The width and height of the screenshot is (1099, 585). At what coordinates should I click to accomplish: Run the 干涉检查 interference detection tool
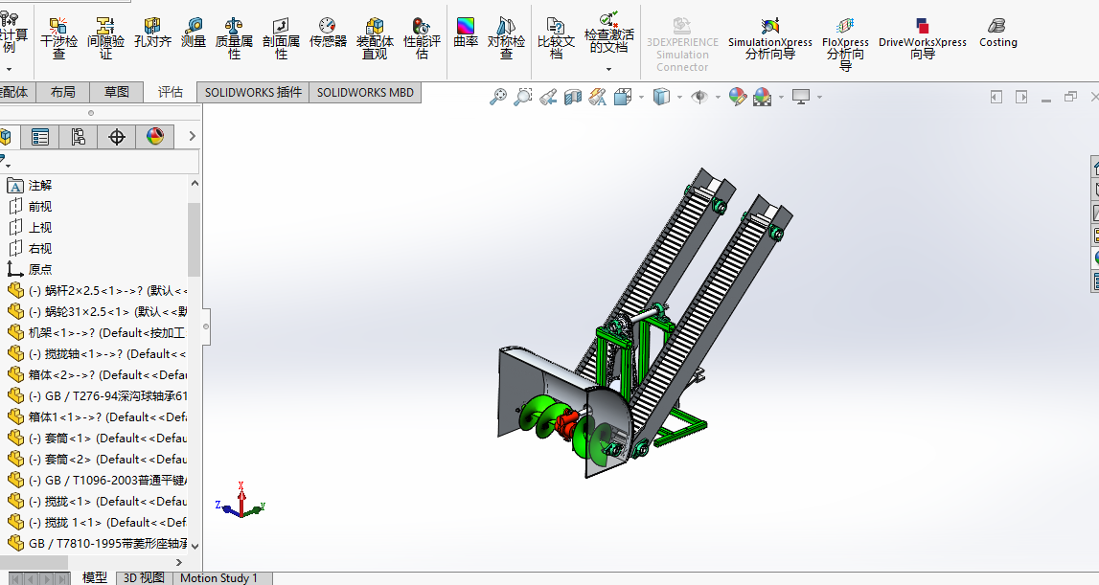pos(58,38)
